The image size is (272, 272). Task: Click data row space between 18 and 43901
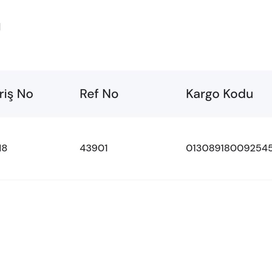(x=42, y=148)
